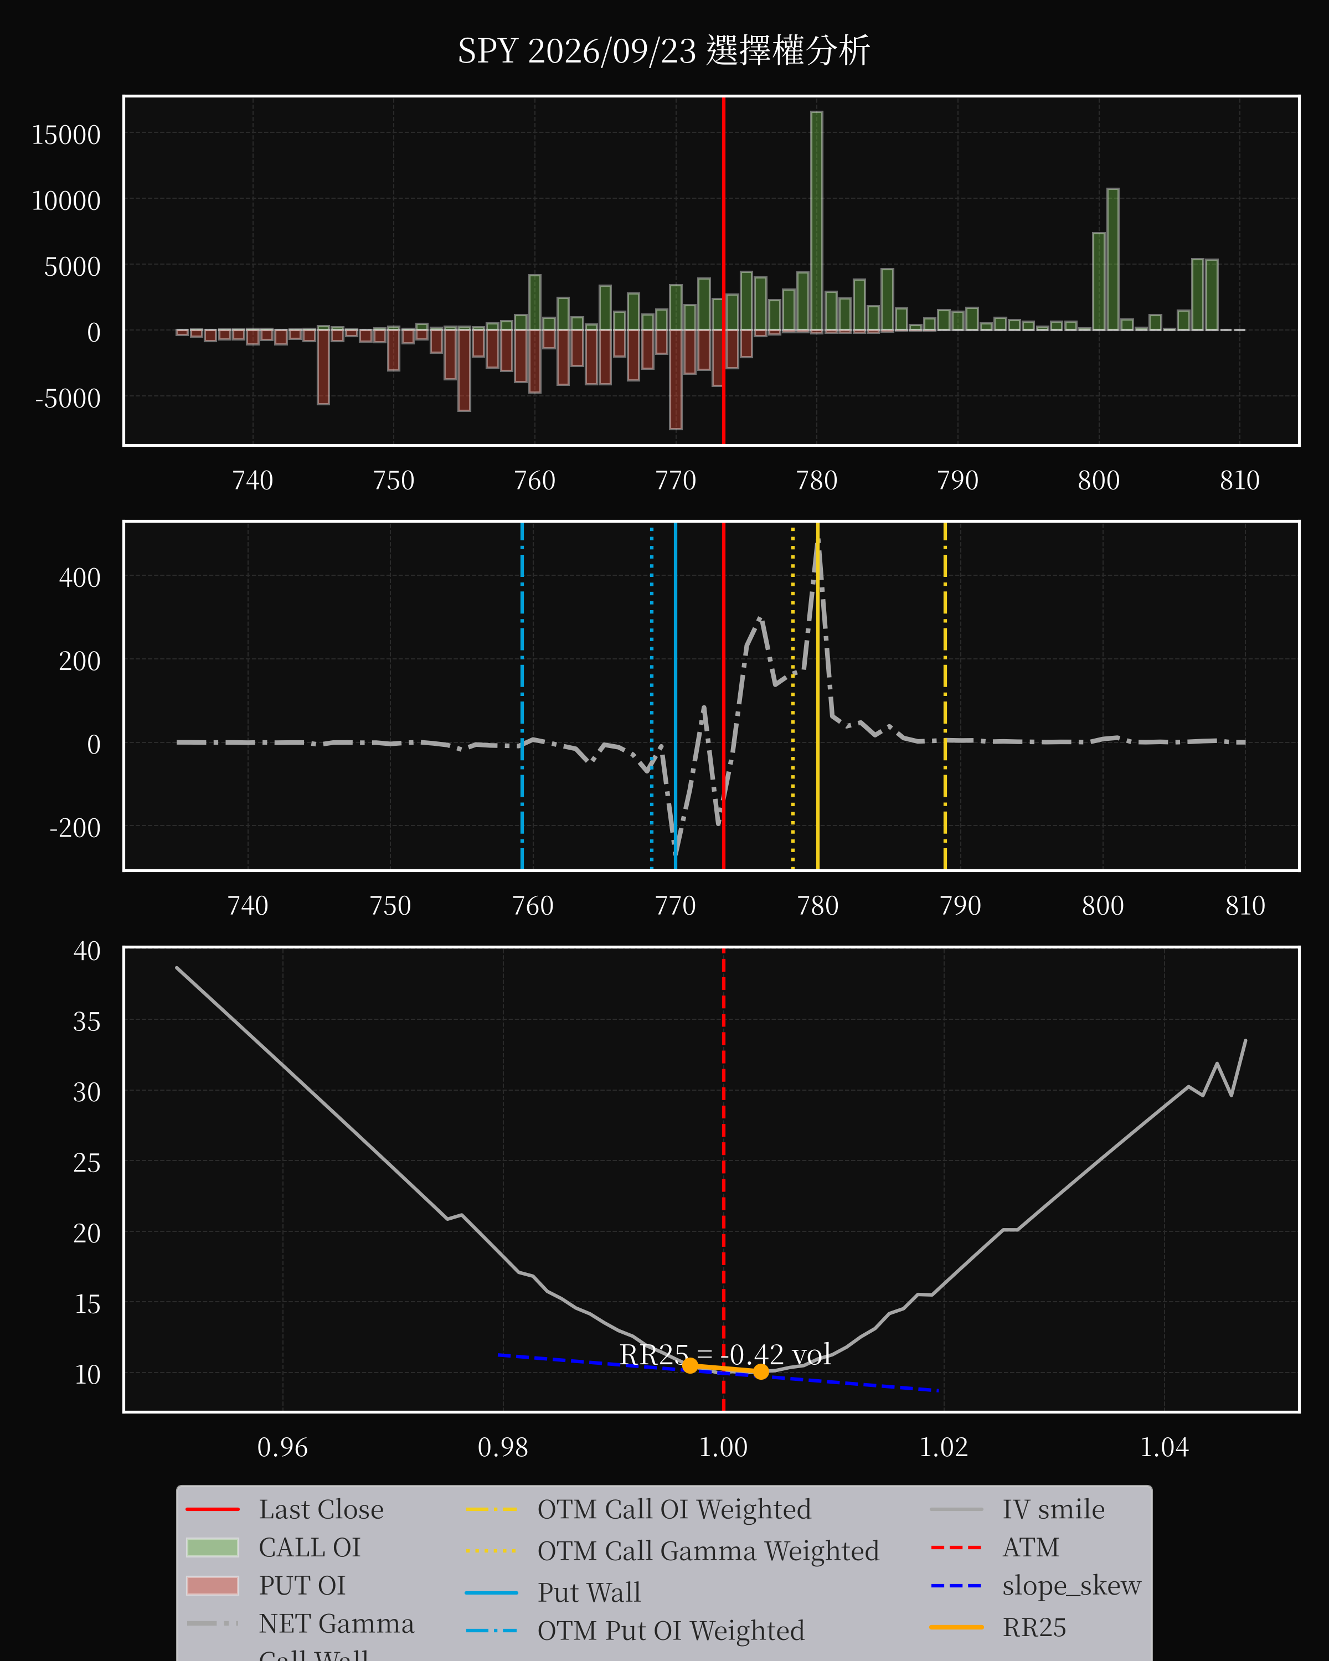Click the 400 y-axis label in gamma chart
Screen dimensions: 1329x1661
80,577
